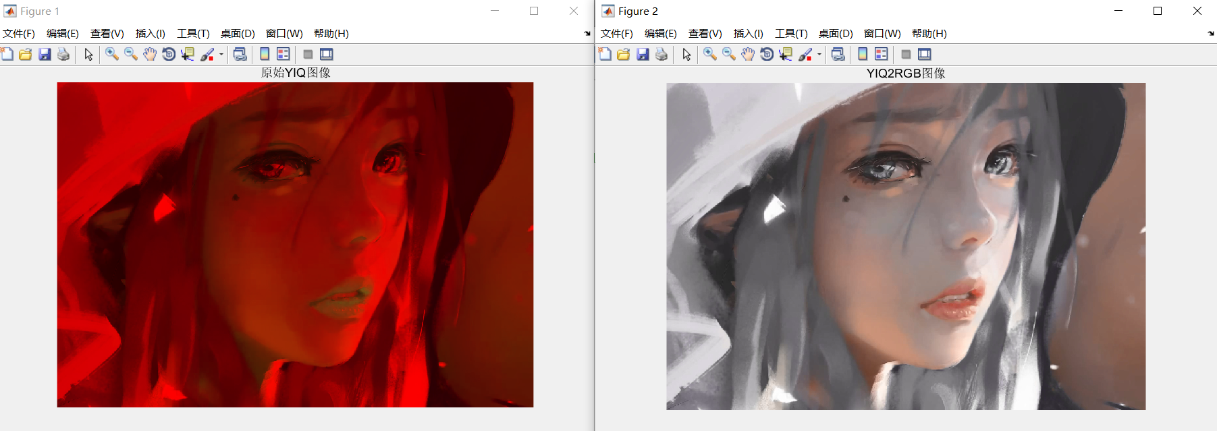
Task: Open 帮助(H) menu in Figure 2
Action: pos(929,34)
